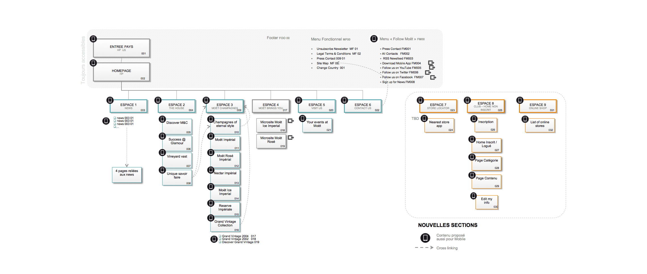The image size is (647, 274).
Task: Select the ESPACE 4 MOËT BRINGS YOU box
Action: point(271,106)
